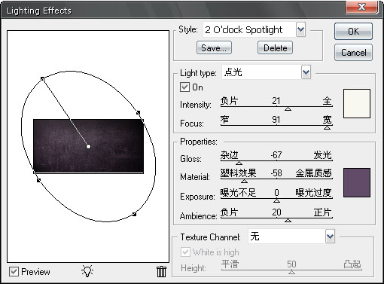Click the Exposure slider handle
Screen dimensions: 384x284
(276, 200)
